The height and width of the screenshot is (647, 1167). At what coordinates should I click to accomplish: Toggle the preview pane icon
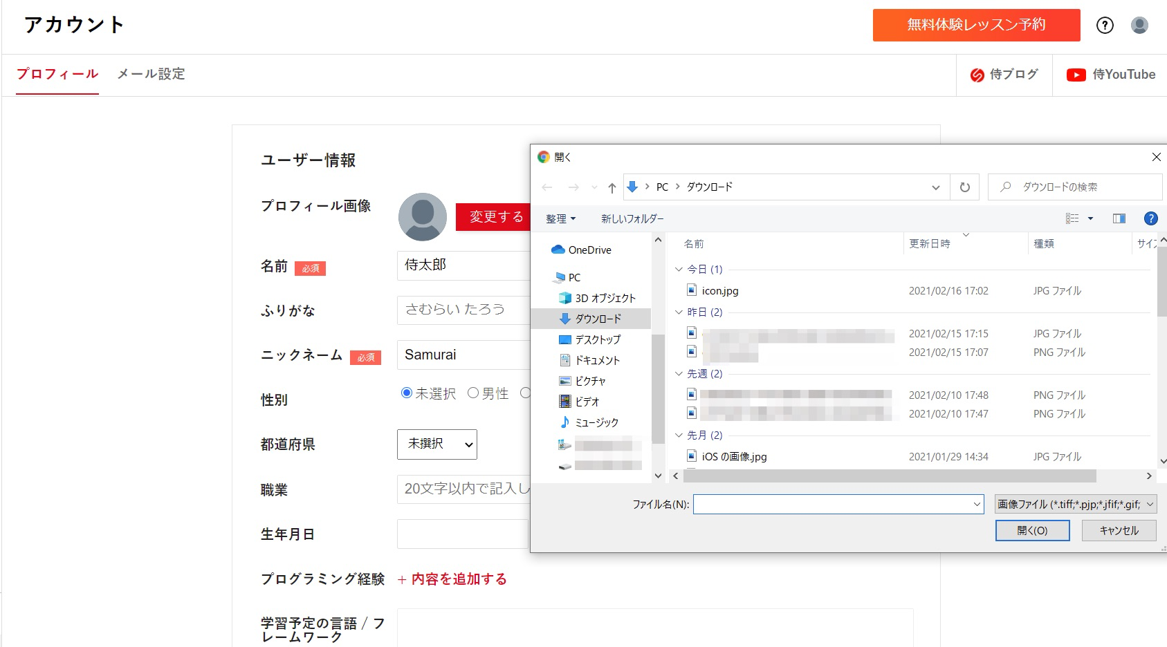pyautogui.click(x=1119, y=218)
